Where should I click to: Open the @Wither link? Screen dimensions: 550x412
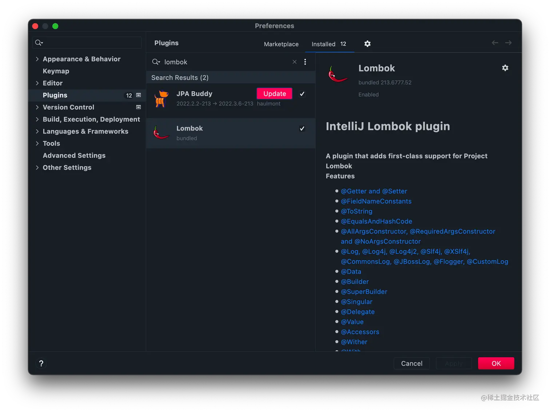354,342
